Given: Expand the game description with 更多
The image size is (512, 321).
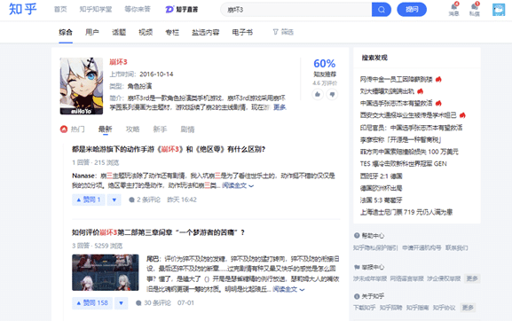Looking at the screenshot, I should point(280,107).
